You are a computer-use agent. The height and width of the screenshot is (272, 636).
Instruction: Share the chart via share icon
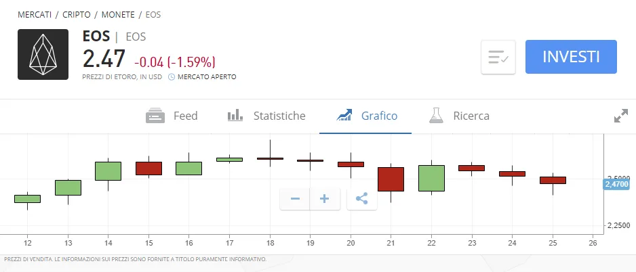coord(362,199)
